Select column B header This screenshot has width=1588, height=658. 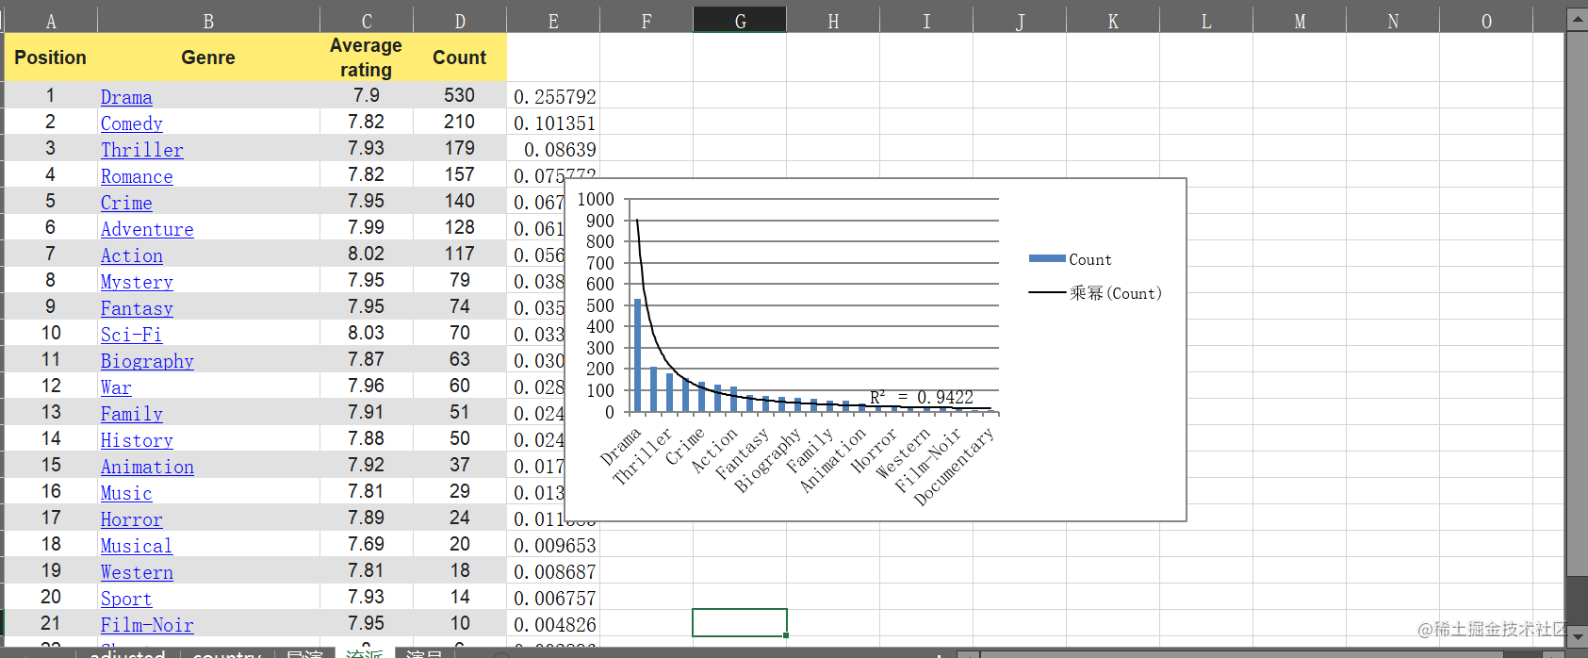[x=208, y=21]
